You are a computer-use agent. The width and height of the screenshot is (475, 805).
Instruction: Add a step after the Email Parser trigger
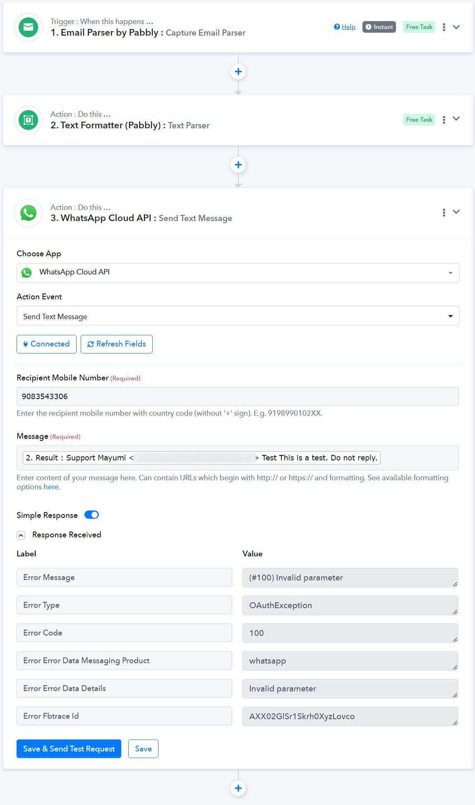point(238,72)
